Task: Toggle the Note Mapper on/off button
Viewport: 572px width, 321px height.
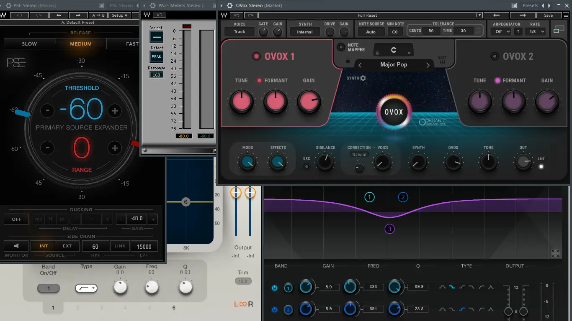Action: pos(341,47)
